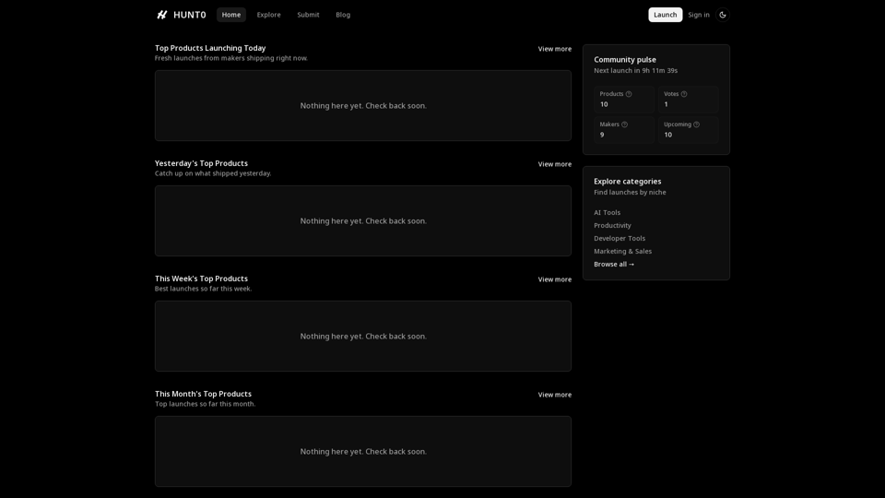
Task: Click empty-state message under Launching Today
Action: pyautogui.click(x=363, y=106)
